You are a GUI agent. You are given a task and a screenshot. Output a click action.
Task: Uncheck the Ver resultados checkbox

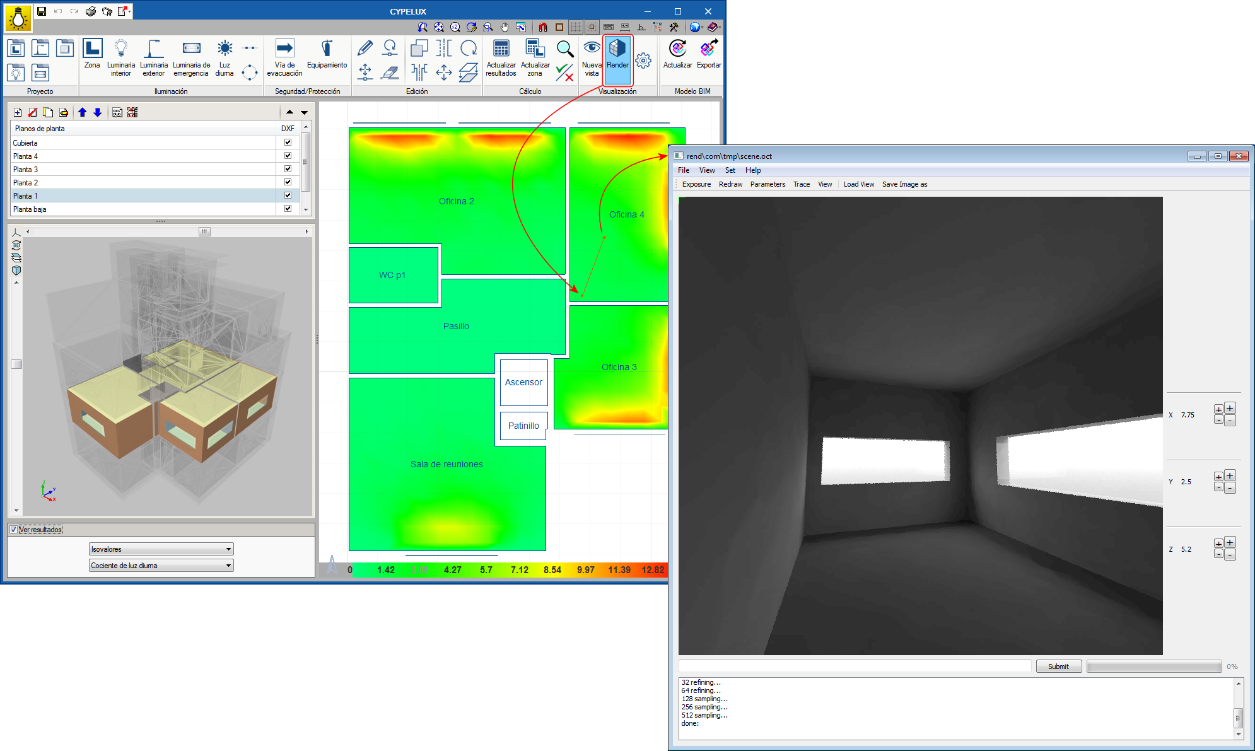[x=13, y=530]
